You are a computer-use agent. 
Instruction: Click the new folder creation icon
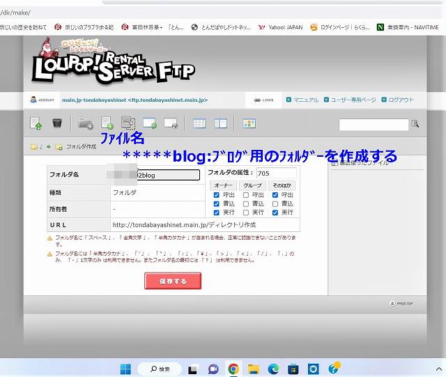tap(85, 124)
